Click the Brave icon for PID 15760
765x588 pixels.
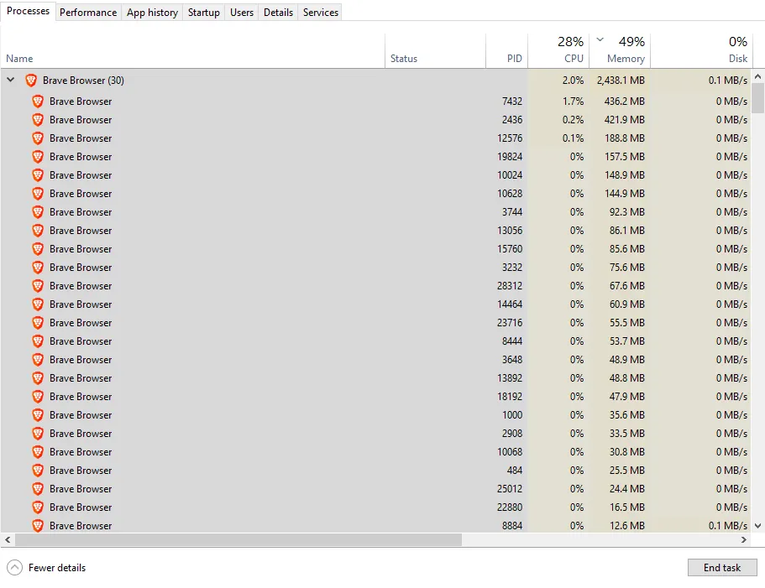click(38, 249)
